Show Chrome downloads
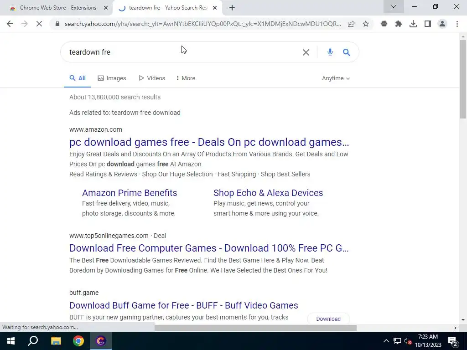This screenshot has height=350, width=467. pyautogui.click(x=413, y=24)
